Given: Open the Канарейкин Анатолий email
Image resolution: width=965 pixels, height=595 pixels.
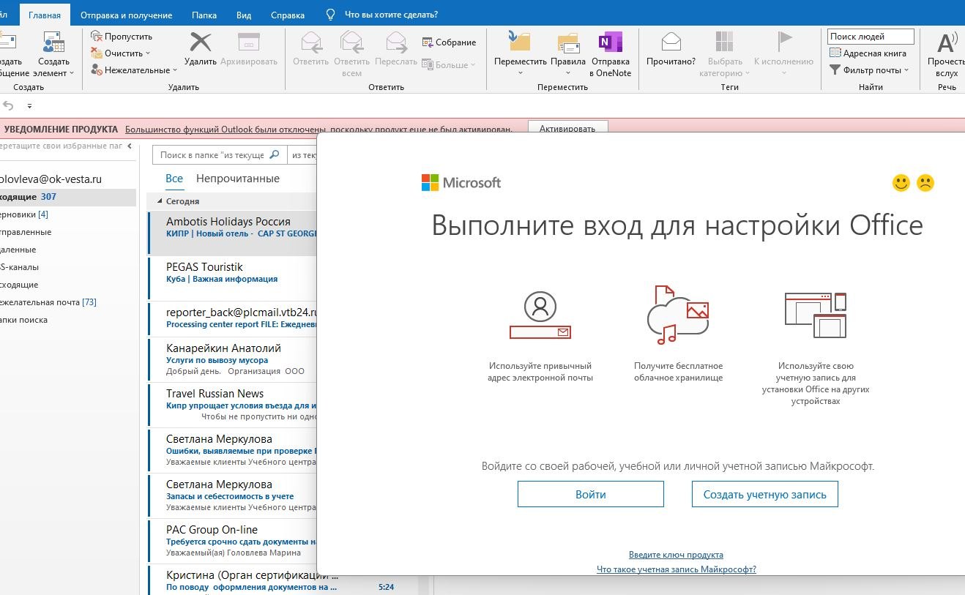Looking at the screenshot, I should [232, 359].
